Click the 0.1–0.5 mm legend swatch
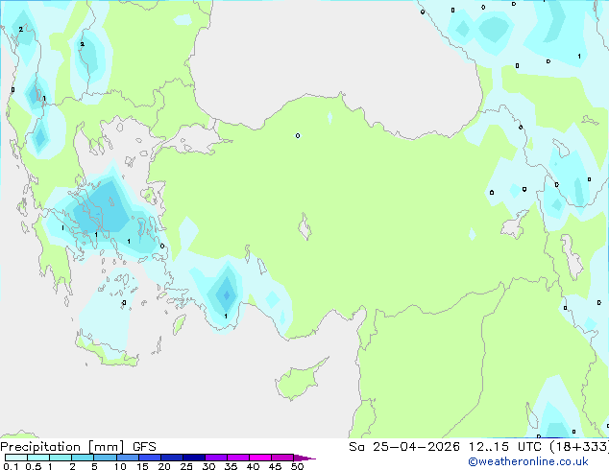The width and height of the screenshot is (609, 470). coord(16,458)
